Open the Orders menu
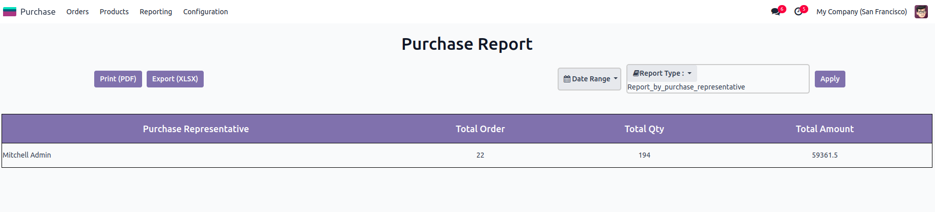935x212 pixels. tap(77, 12)
